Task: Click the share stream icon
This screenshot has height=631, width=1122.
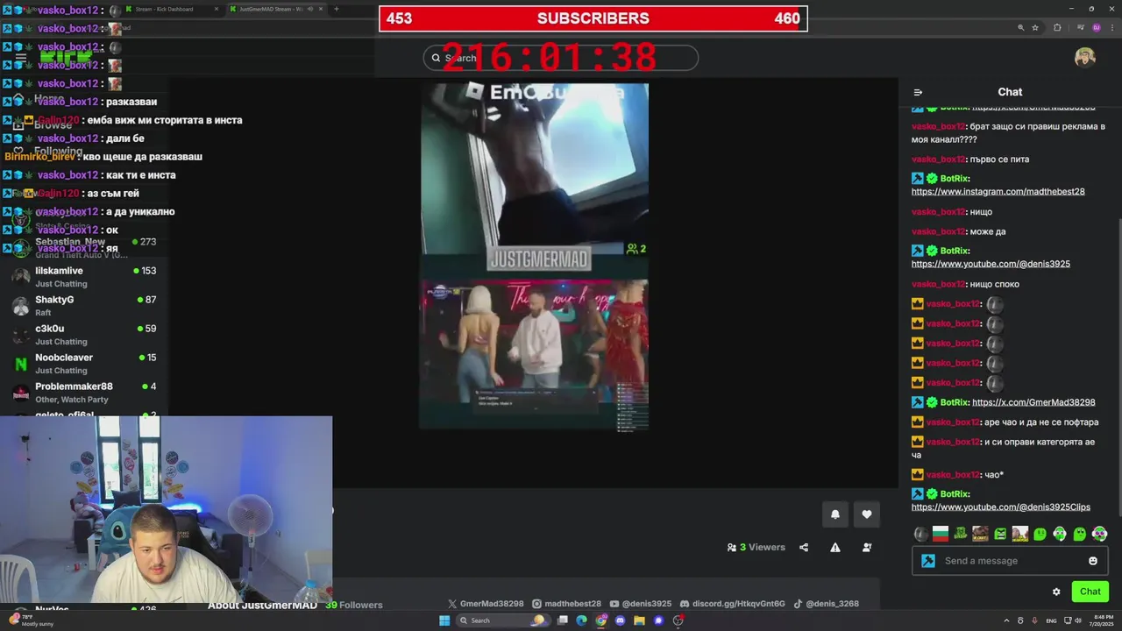Action: point(804,548)
